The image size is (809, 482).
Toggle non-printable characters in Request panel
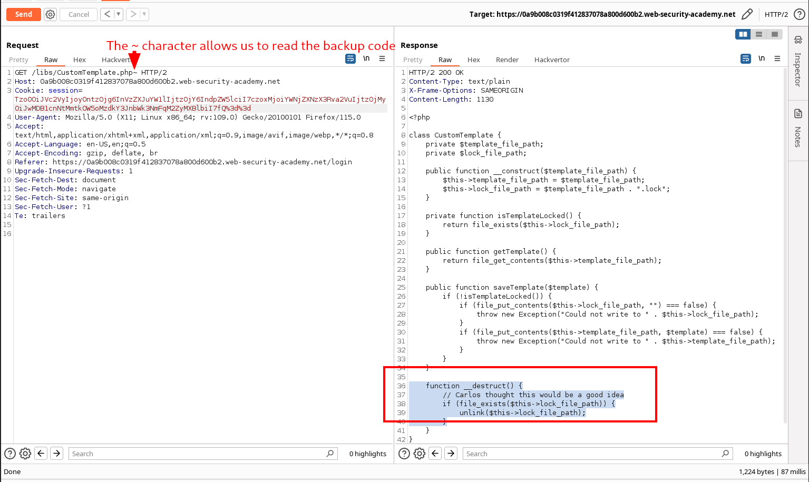366,58
